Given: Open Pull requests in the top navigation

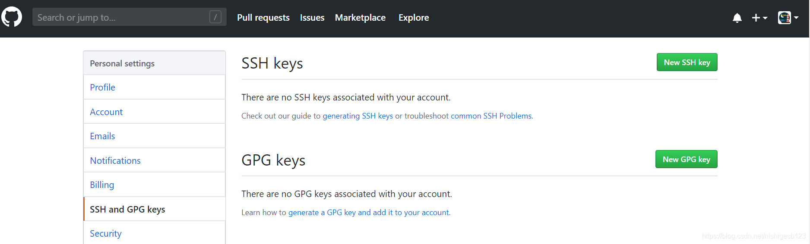Looking at the screenshot, I should (263, 18).
